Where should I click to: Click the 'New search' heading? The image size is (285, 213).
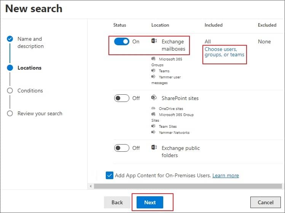tap(34, 8)
